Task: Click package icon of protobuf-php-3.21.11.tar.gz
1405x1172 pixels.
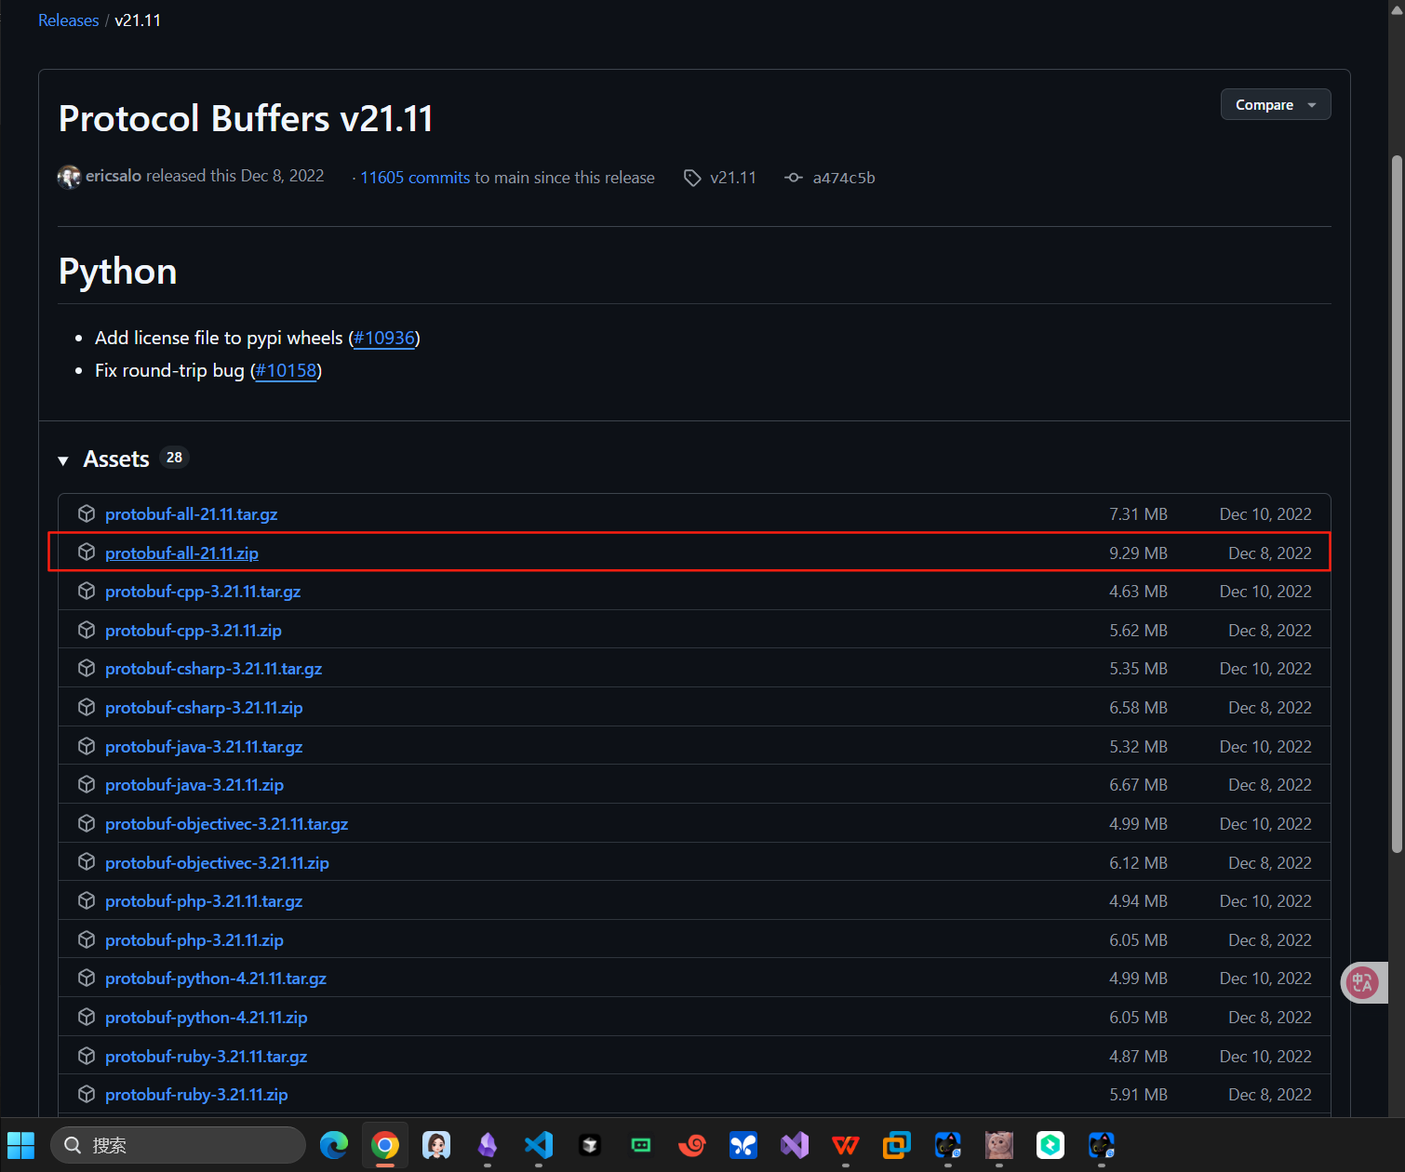Action: (x=87, y=900)
